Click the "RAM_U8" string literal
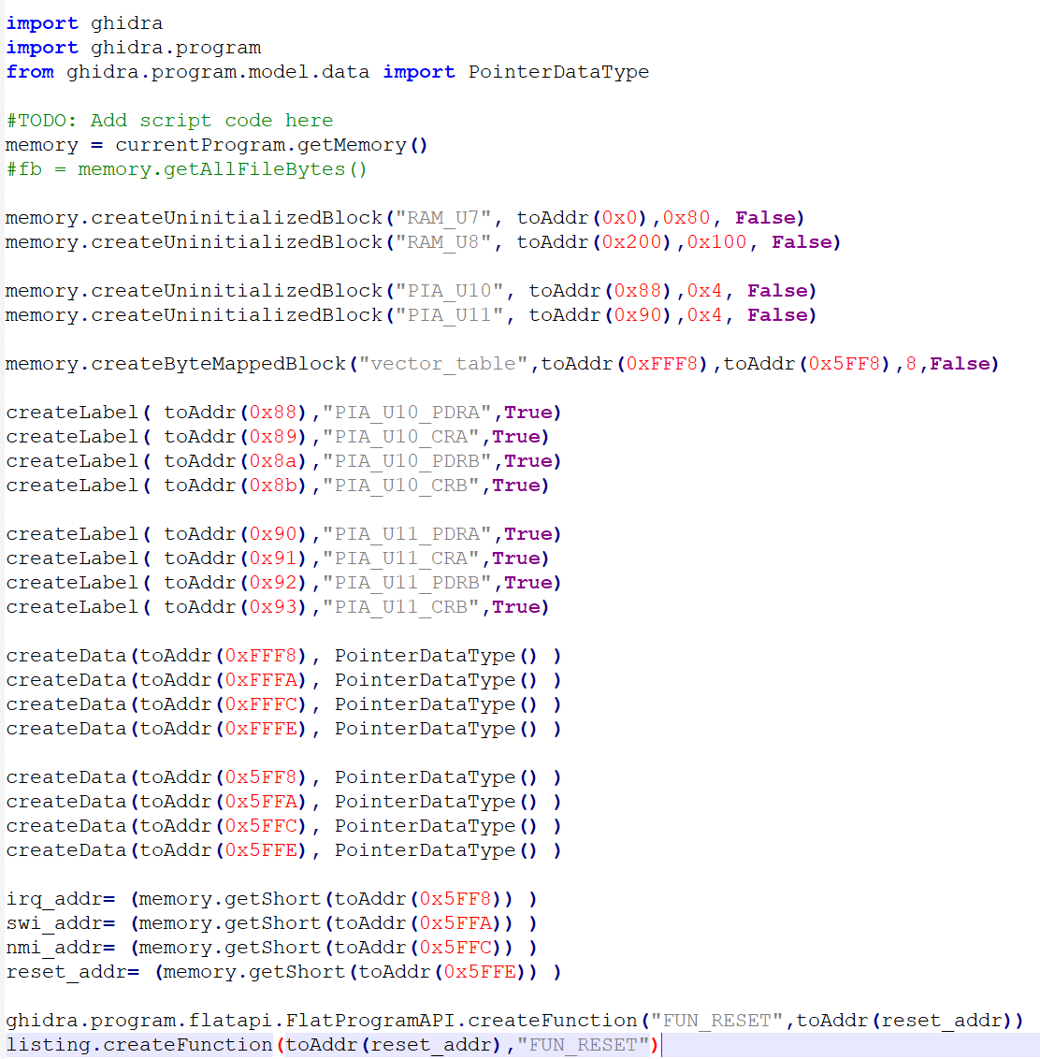Screen dimensions: 1040x1059 tap(443, 242)
